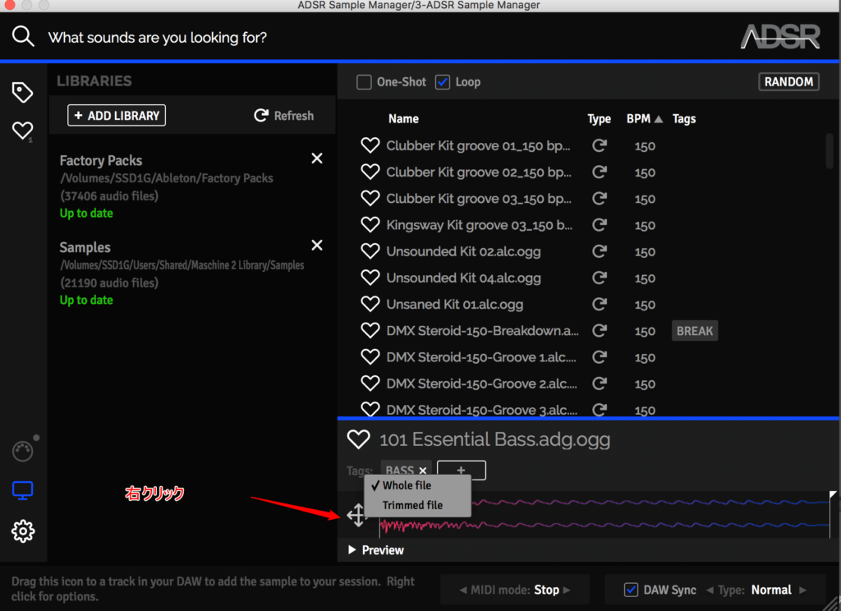Screen dimensions: 841x611
Task: Favorite the 101 Essential Bass.adg.ogg heart
Action: point(358,439)
